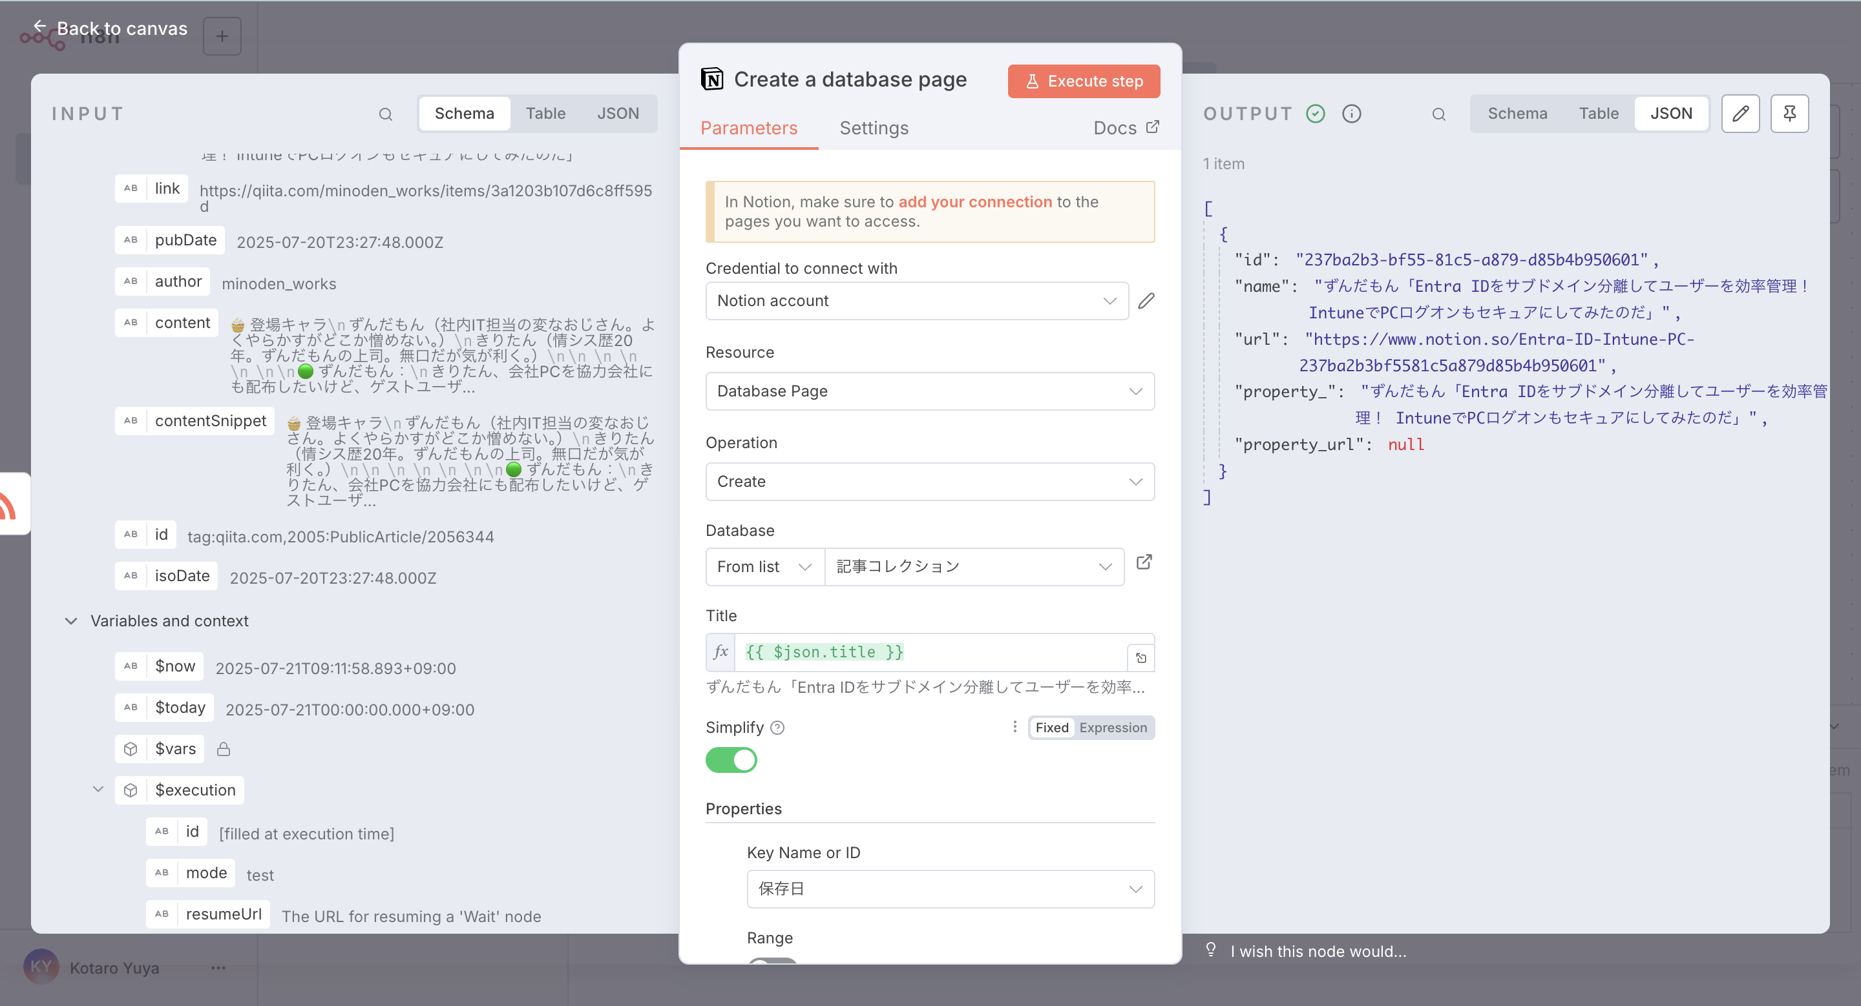The height and width of the screenshot is (1006, 1861).
Task: Click the KY user avatar
Action: (41, 967)
